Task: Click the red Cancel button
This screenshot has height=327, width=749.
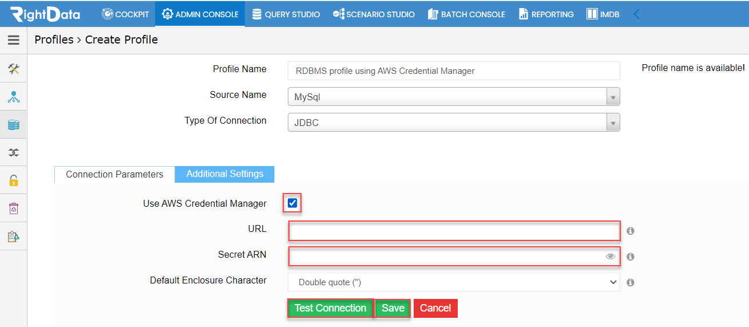Action: pyautogui.click(x=435, y=308)
